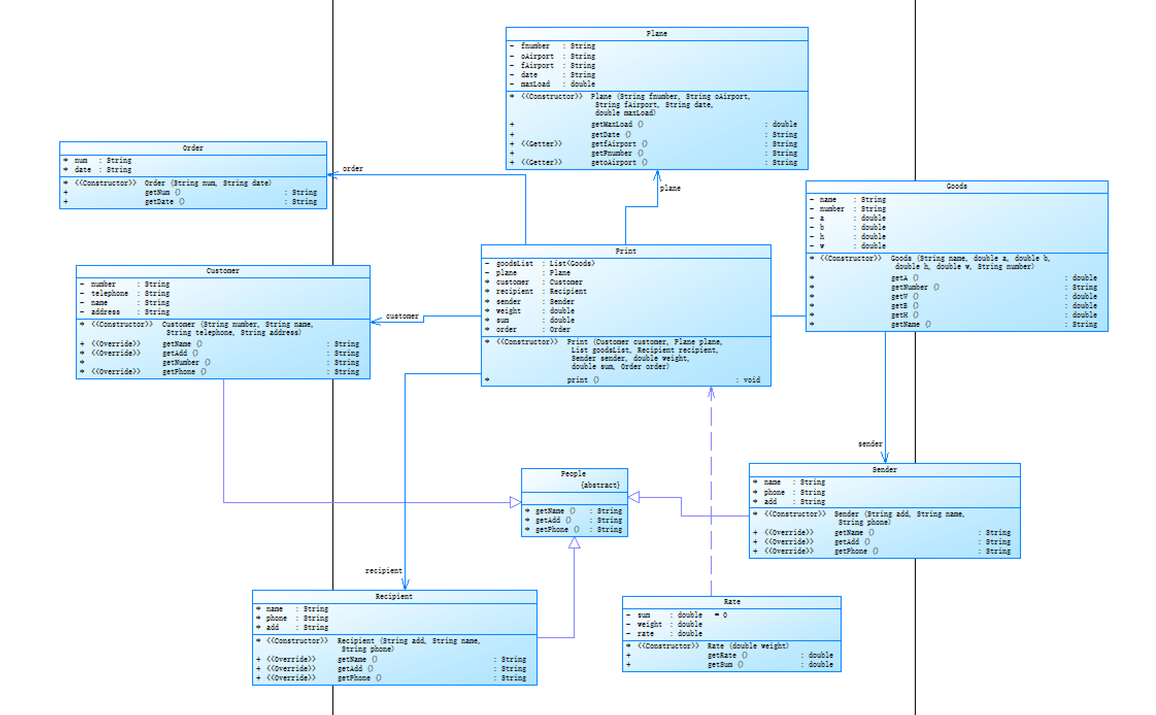Click the generalization arrowhead below People class

tap(574, 543)
